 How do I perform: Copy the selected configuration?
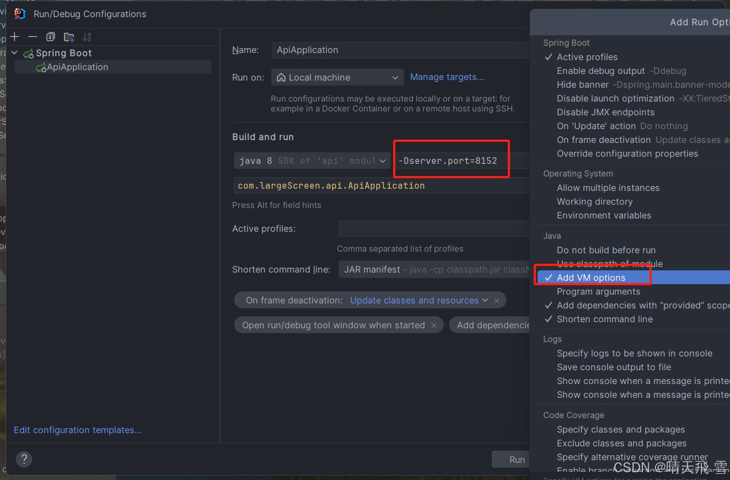pos(51,37)
